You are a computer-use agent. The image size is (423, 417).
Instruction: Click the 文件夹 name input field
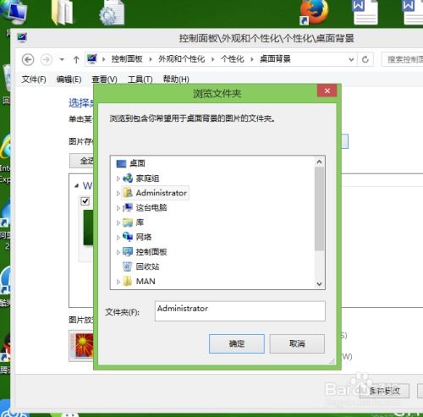coord(240,311)
